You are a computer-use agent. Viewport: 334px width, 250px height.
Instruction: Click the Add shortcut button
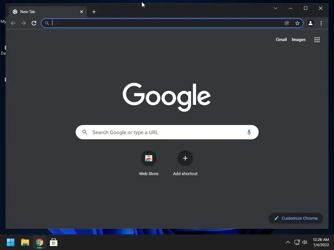[x=185, y=163]
